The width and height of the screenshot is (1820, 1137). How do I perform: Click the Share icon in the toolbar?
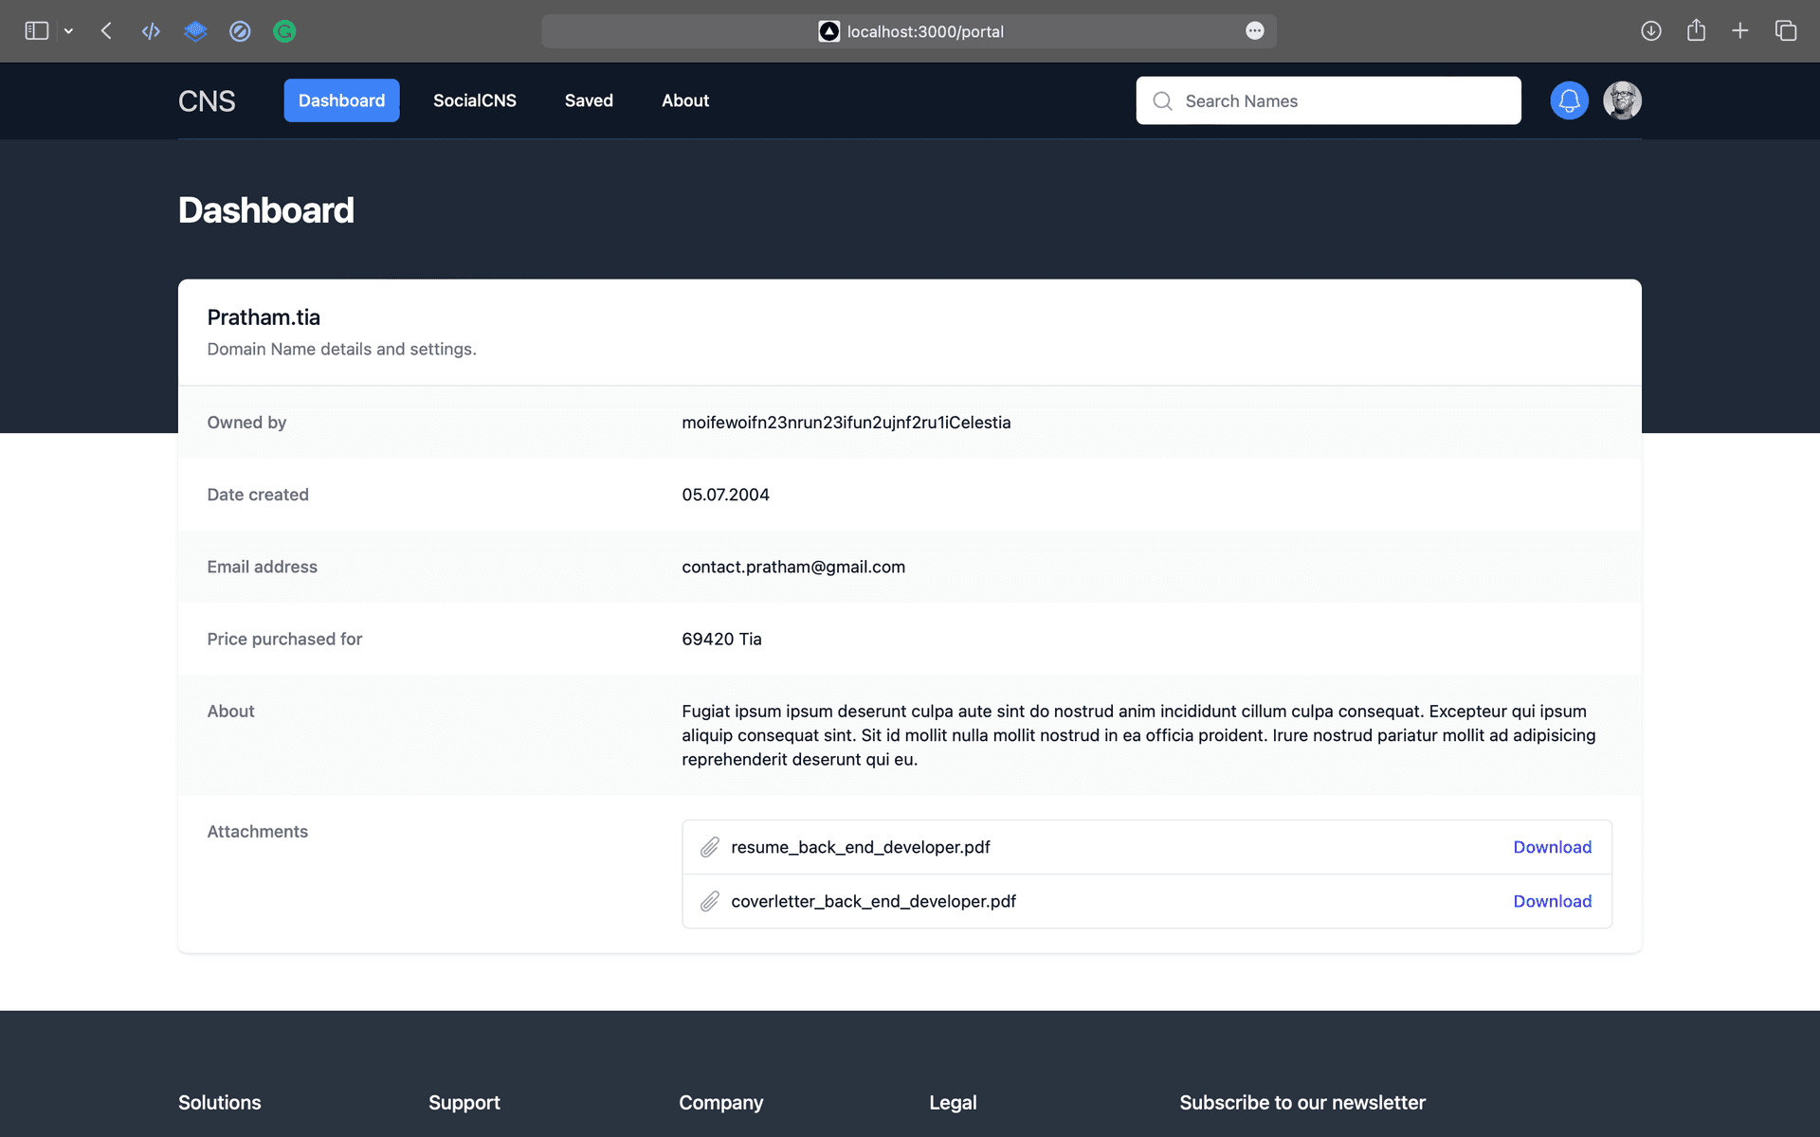(1696, 31)
